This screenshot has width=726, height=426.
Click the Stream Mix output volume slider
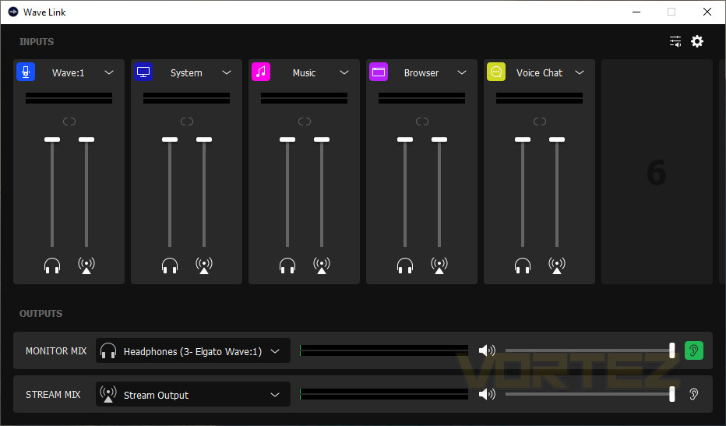tap(590, 394)
